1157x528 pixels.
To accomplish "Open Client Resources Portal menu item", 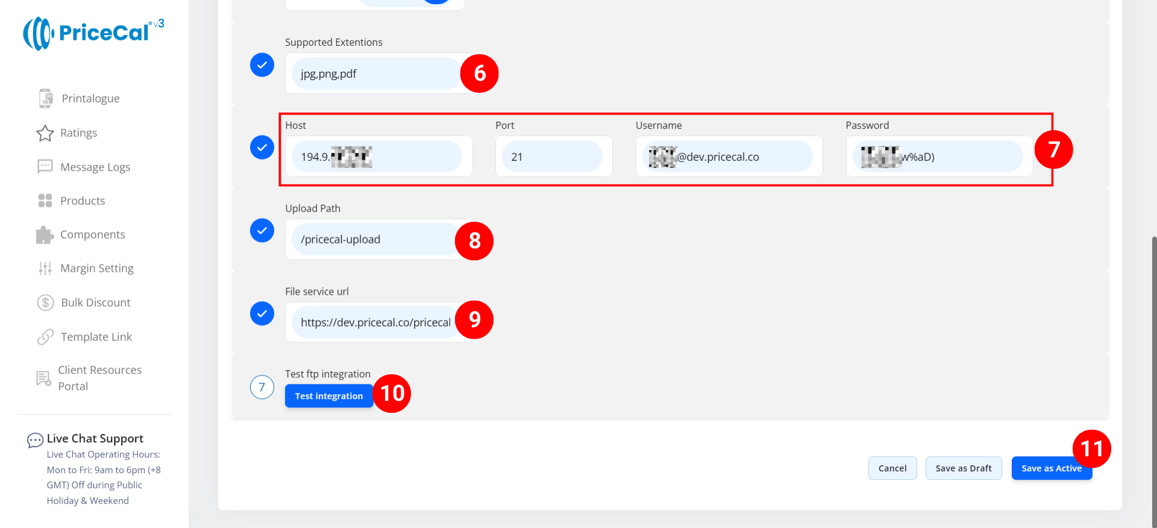I will pos(99,378).
